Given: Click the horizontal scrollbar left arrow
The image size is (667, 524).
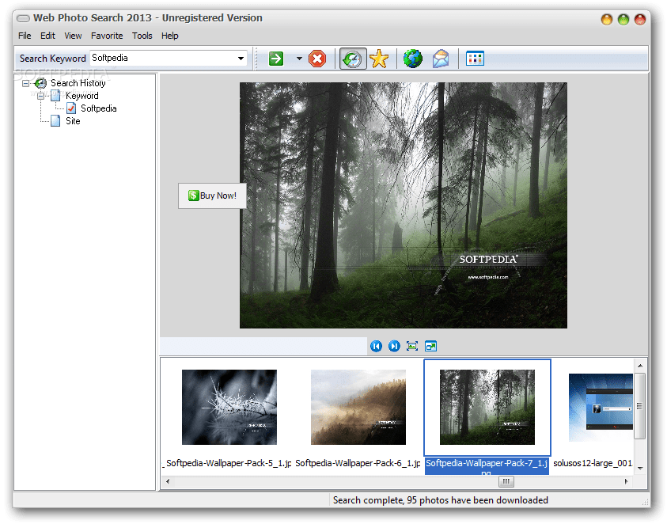Looking at the screenshot, I should point(168,481).
